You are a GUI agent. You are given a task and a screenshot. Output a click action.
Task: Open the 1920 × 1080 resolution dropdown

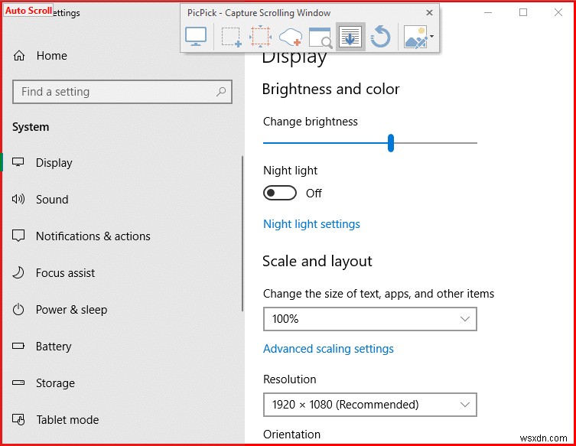pos(370,405)
